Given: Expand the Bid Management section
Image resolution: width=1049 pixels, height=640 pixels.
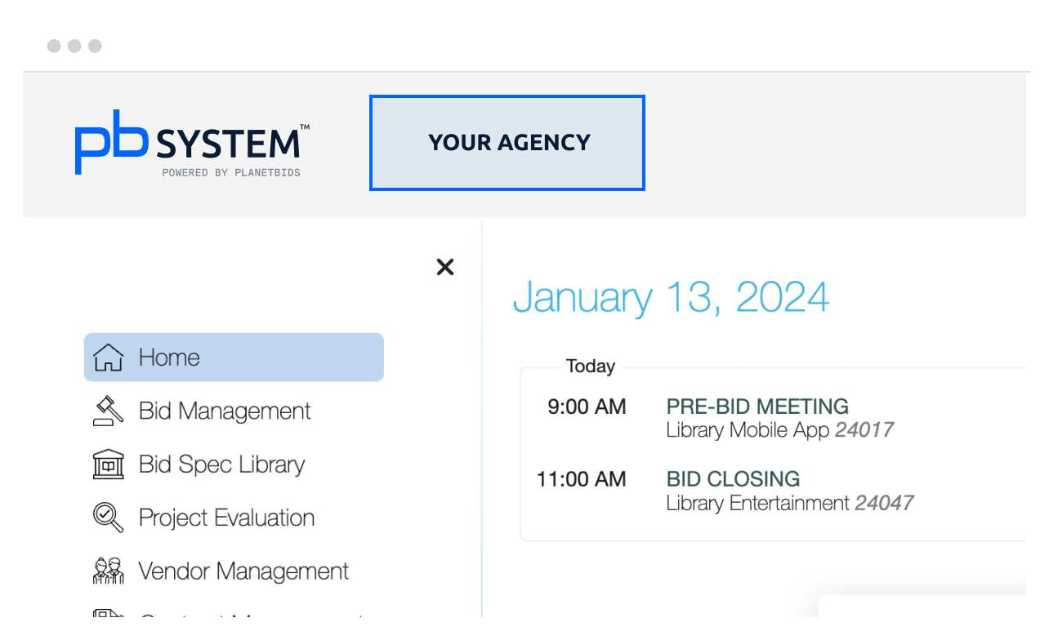Looking at the screenshot, I should [x=225, y=411].
